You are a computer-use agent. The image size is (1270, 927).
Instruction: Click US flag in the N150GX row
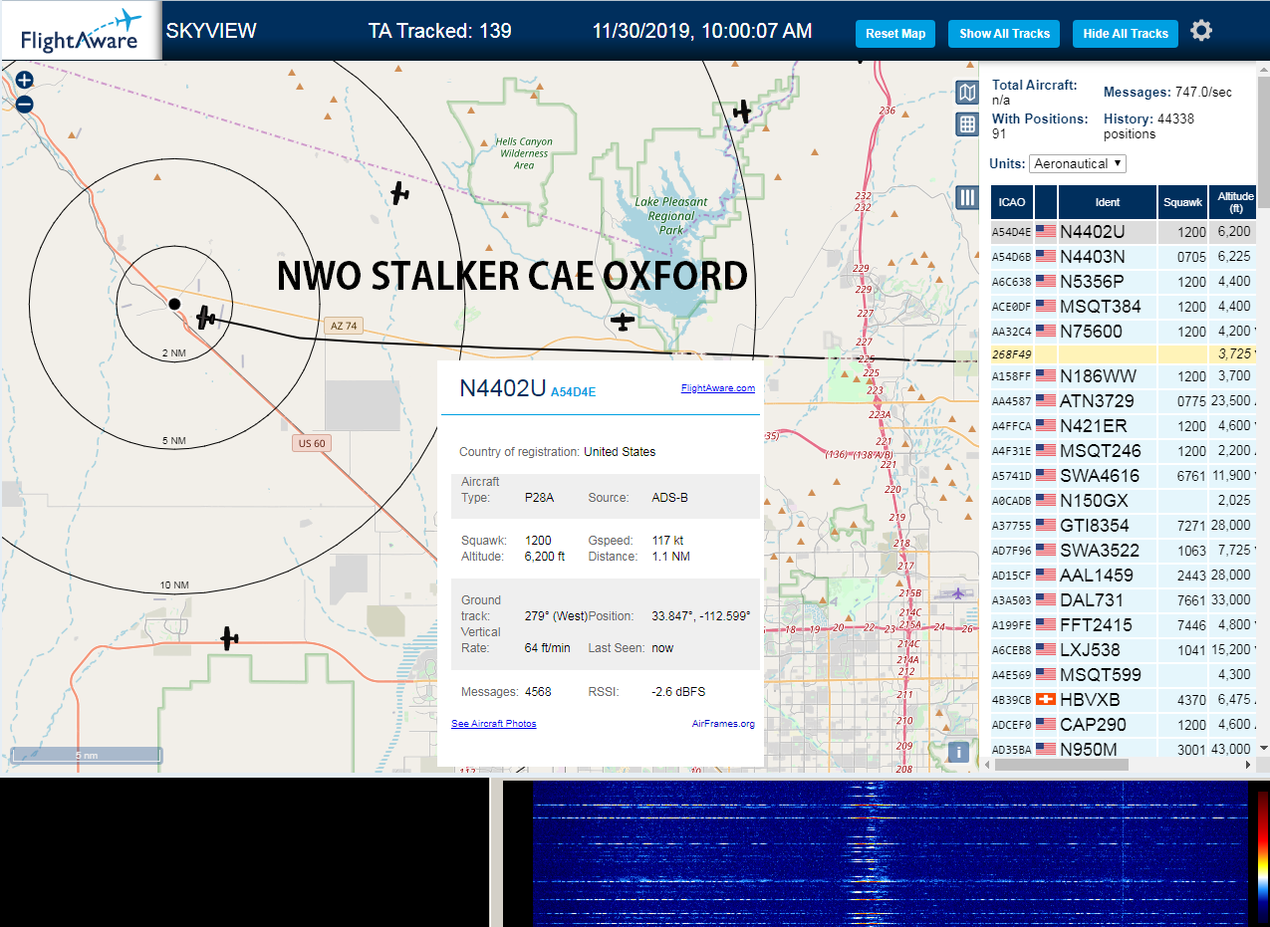coord(1046,500)
